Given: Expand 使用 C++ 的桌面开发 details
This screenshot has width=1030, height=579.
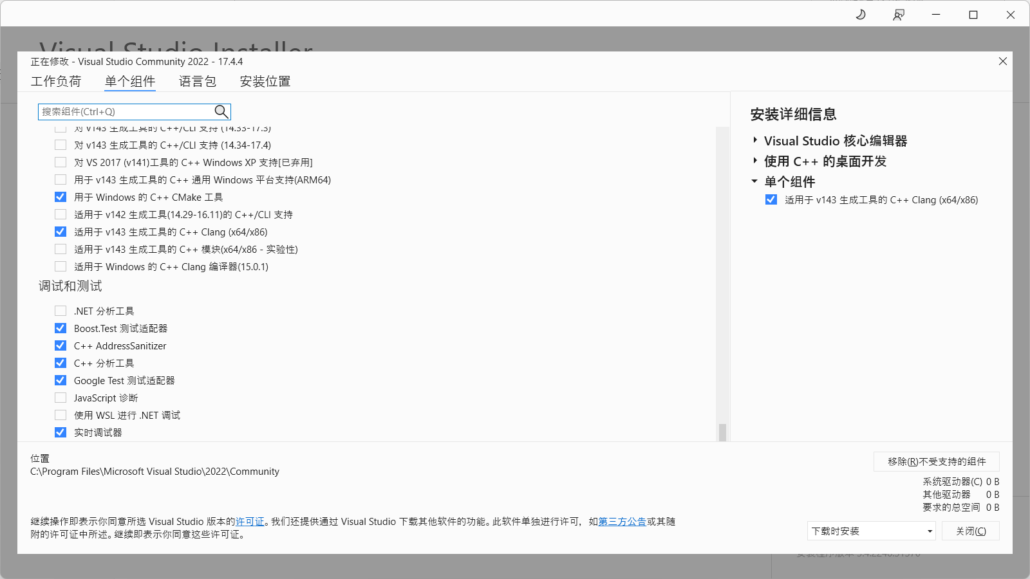Looking at the screenshot, I should pyautogui.click(x=754, y=161).
